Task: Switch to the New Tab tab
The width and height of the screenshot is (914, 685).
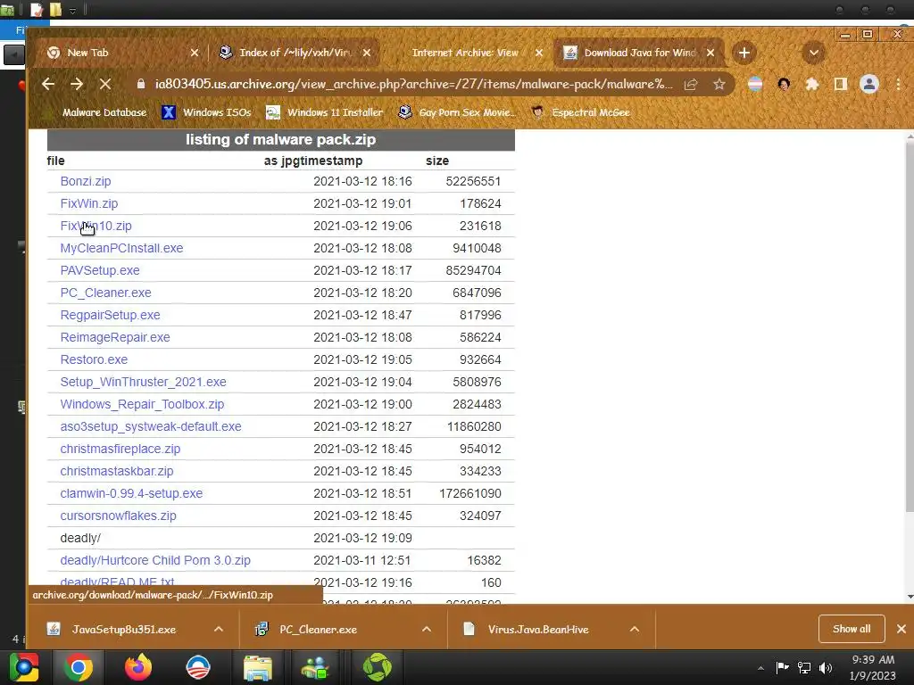Action: 120,53
